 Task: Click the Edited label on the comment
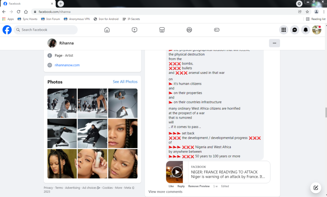(x=225, y=186)
